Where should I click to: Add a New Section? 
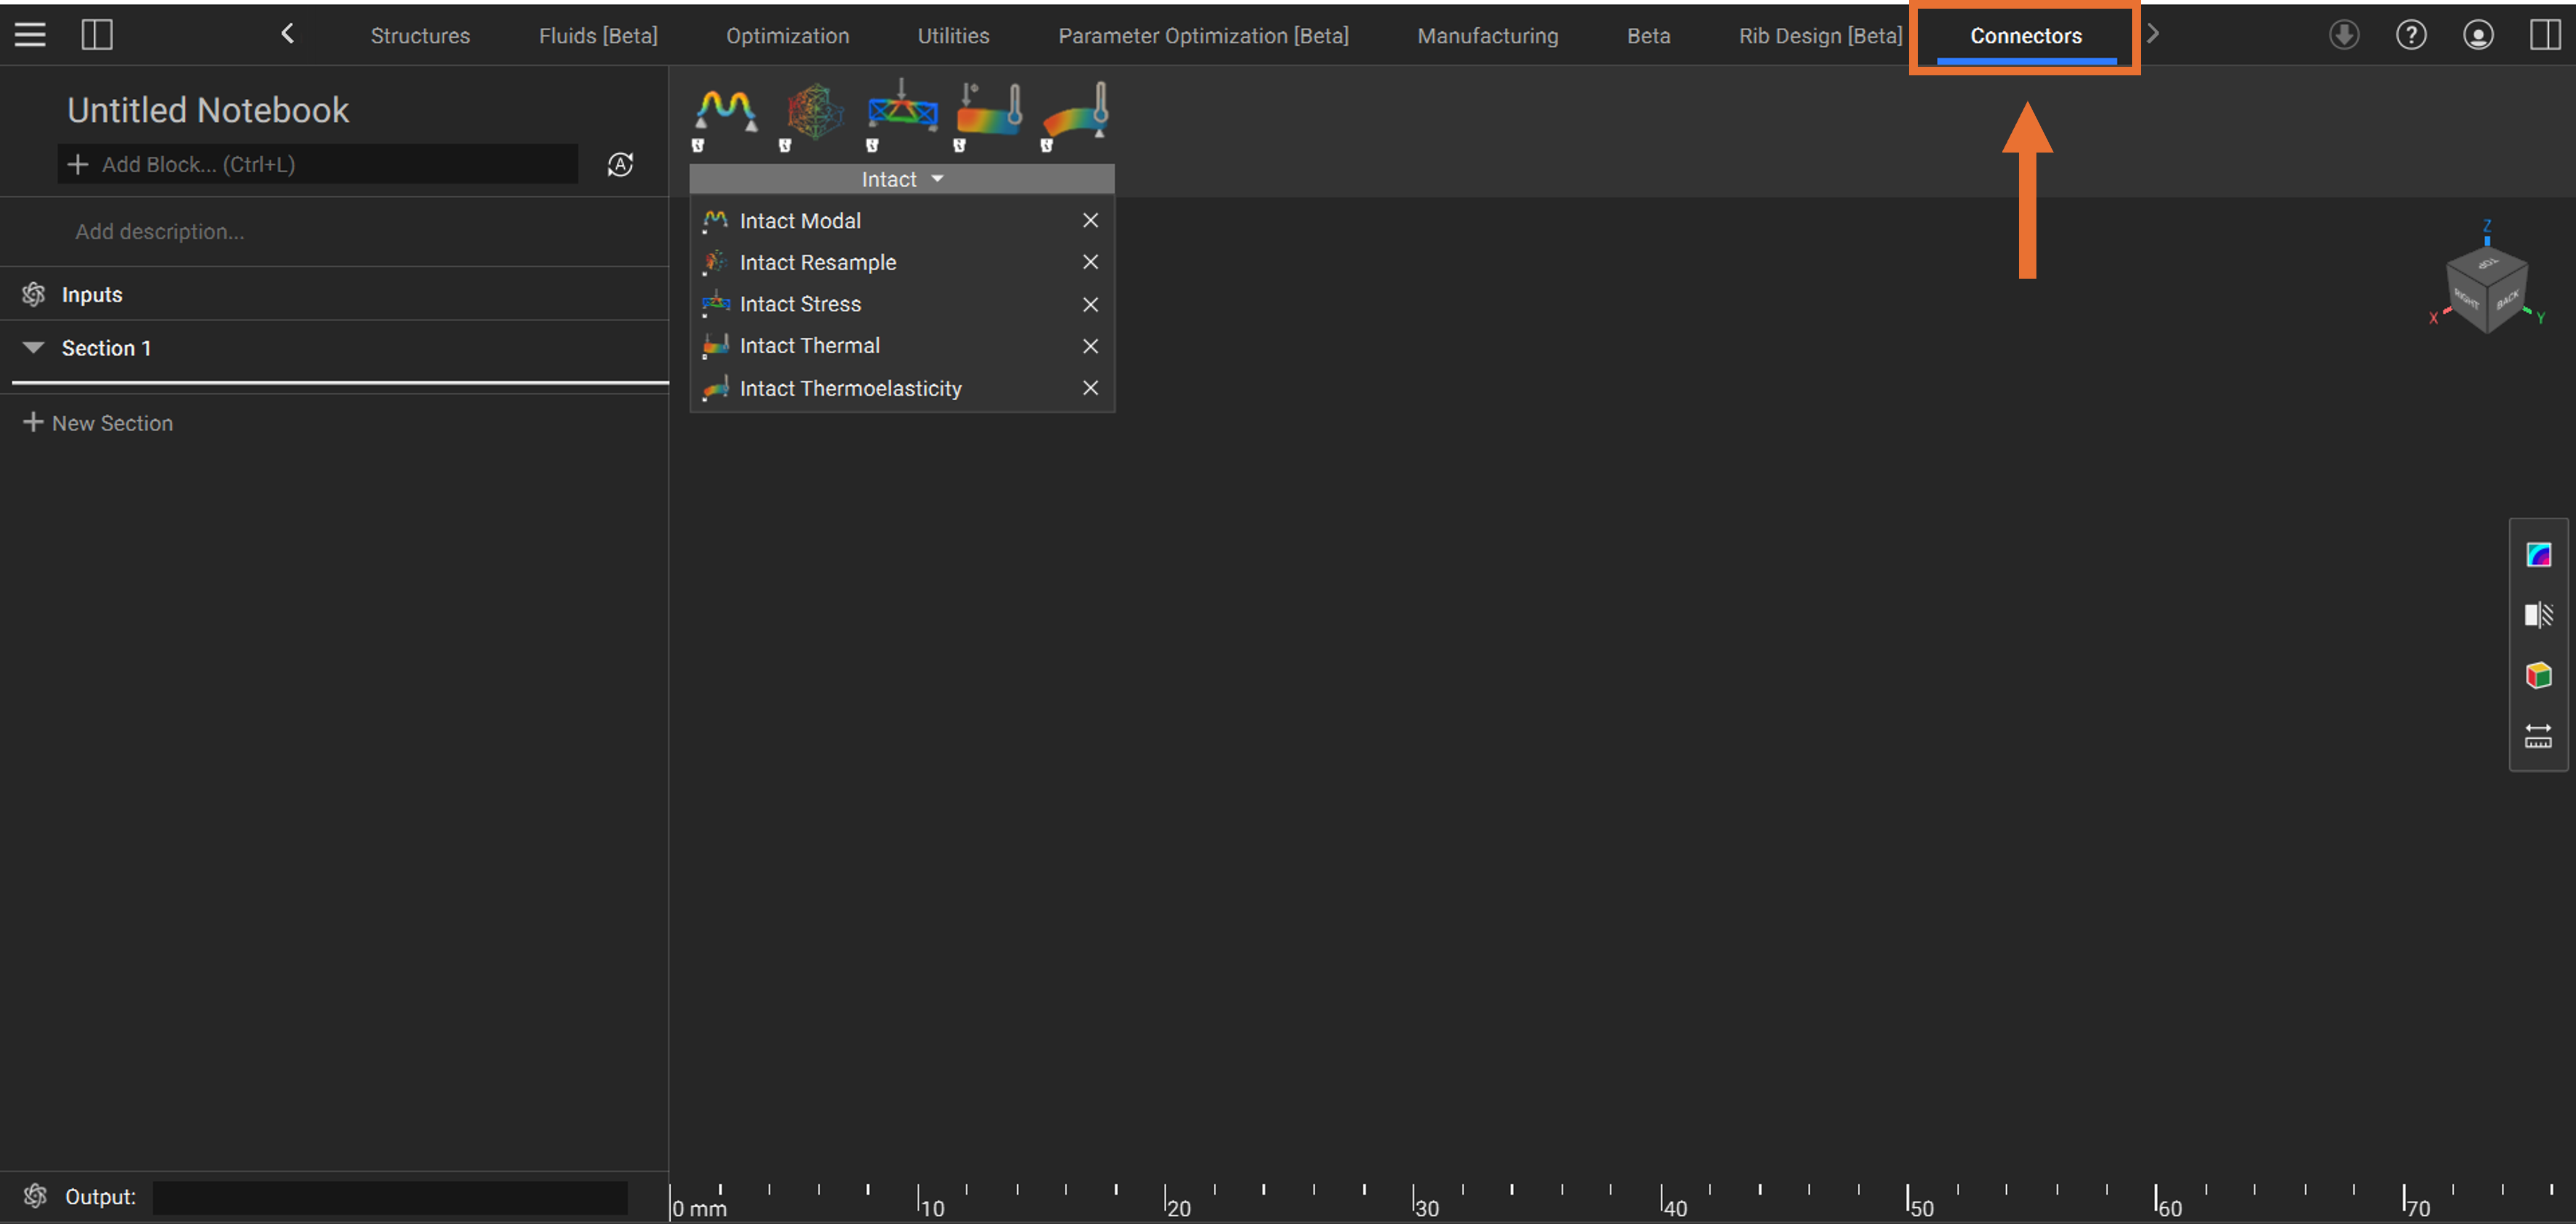98,422
